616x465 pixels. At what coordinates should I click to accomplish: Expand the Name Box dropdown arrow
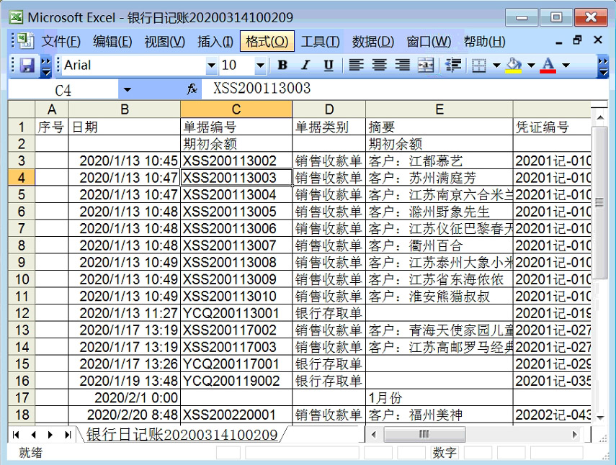pyautogui.click(x=128, y=89)
